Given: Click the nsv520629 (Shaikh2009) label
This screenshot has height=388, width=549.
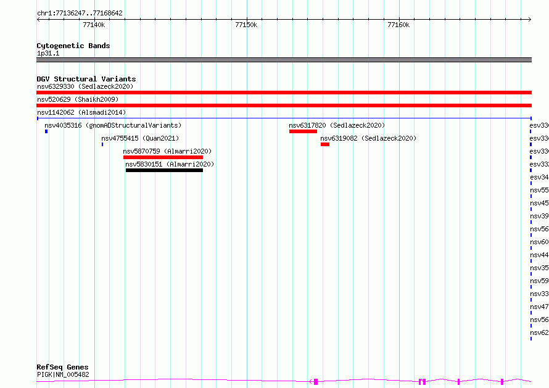Looking at the screenshot, I should (78, 99).
